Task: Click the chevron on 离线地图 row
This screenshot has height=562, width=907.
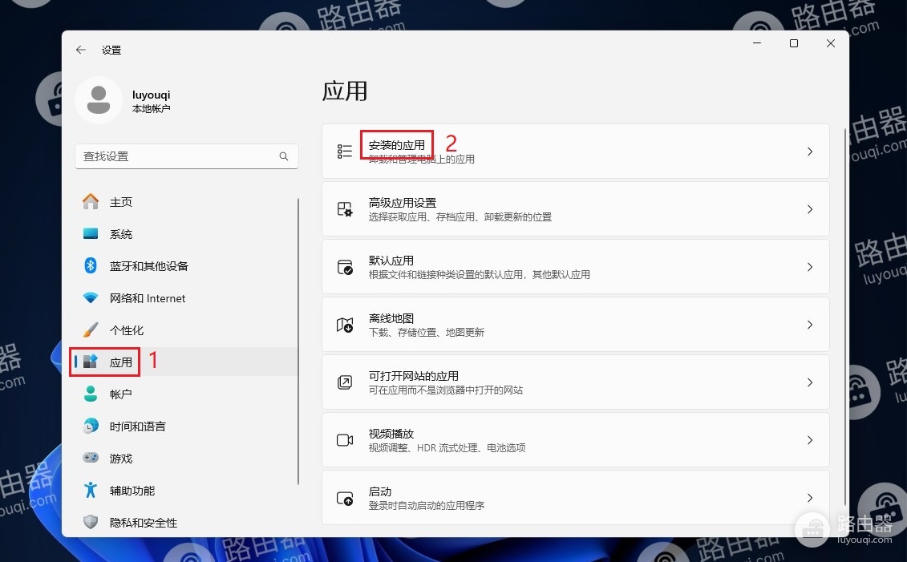Action: pos(810,325)
